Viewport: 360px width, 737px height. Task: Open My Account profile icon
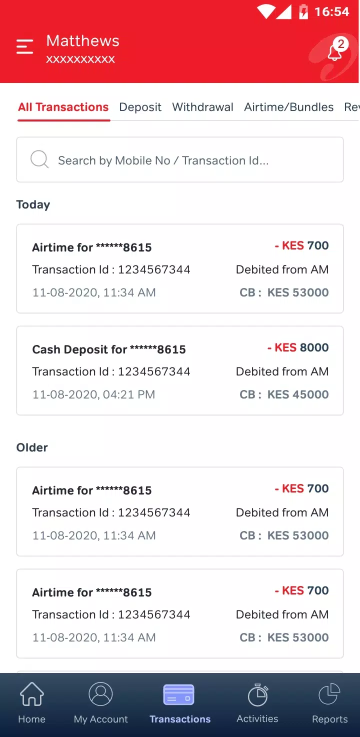click(x=101, y=694)
